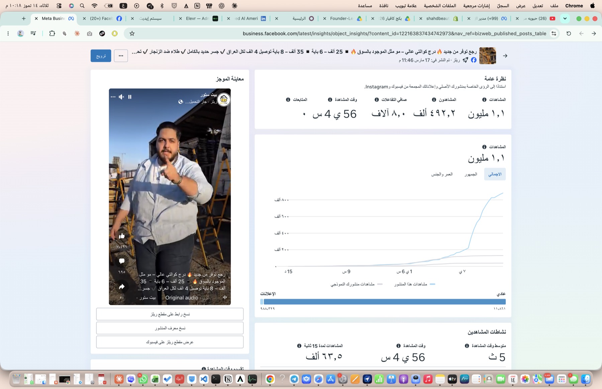Open comments bubble on reel preview
The width and height of the screenshot is (602, 389).
click(122, 261)
